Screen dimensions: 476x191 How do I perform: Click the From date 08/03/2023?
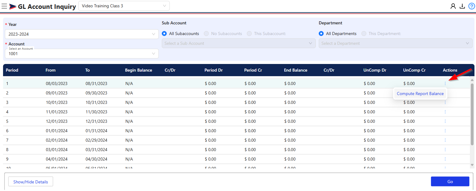pos(57,83)
